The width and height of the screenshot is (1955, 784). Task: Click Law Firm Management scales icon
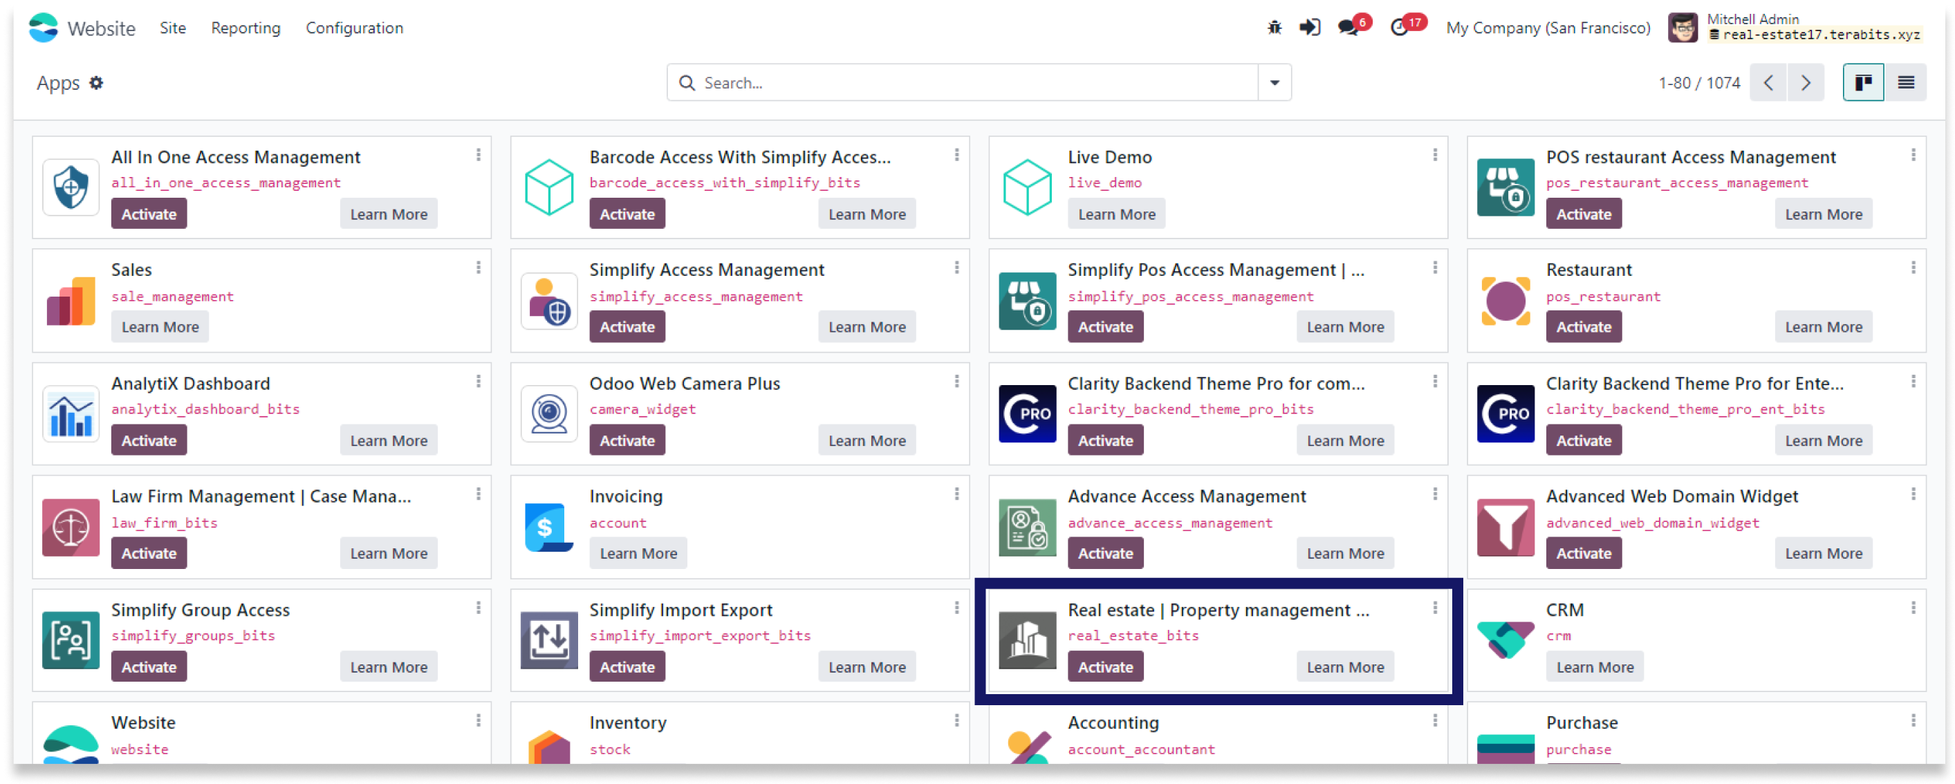(x=71, y=527)
